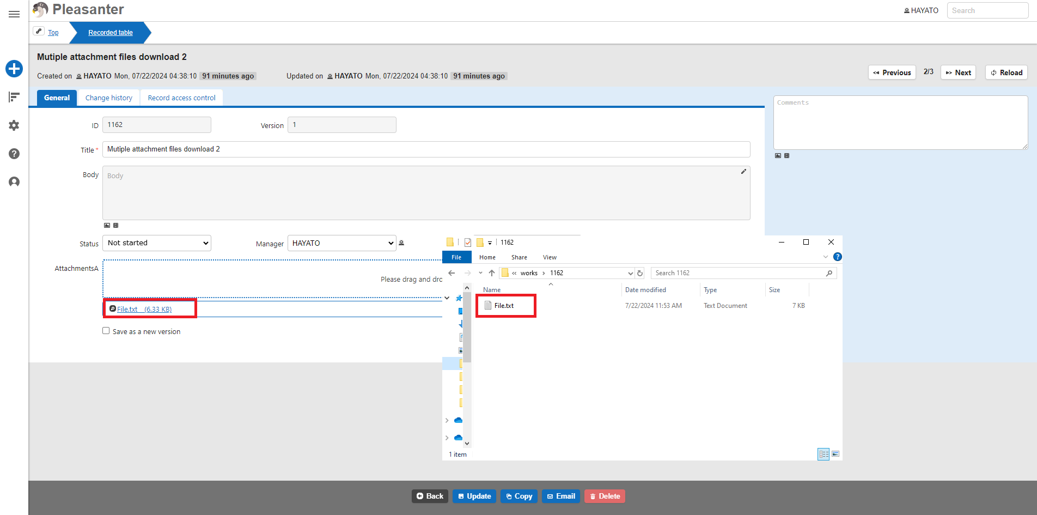The image size is (1037, 515).
Task: Click the Comments text area
Action: click(900, 123)
